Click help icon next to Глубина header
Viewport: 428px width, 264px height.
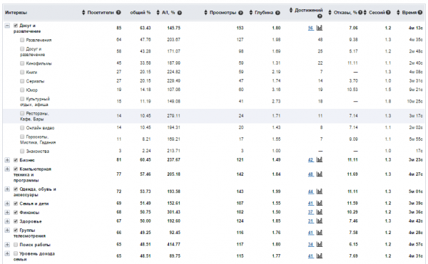point(277,13)
